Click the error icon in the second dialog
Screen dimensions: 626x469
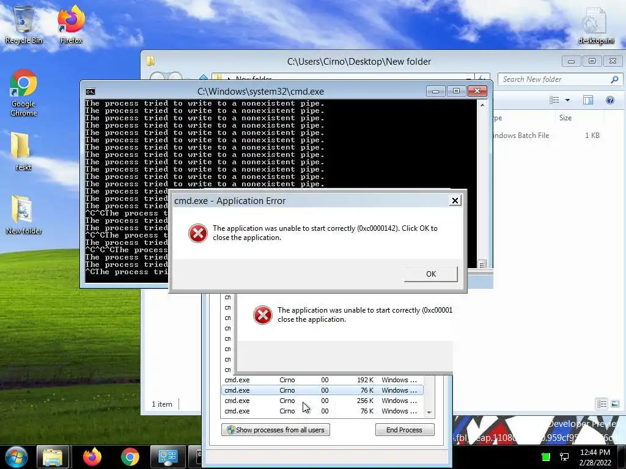tap(263, 314)
